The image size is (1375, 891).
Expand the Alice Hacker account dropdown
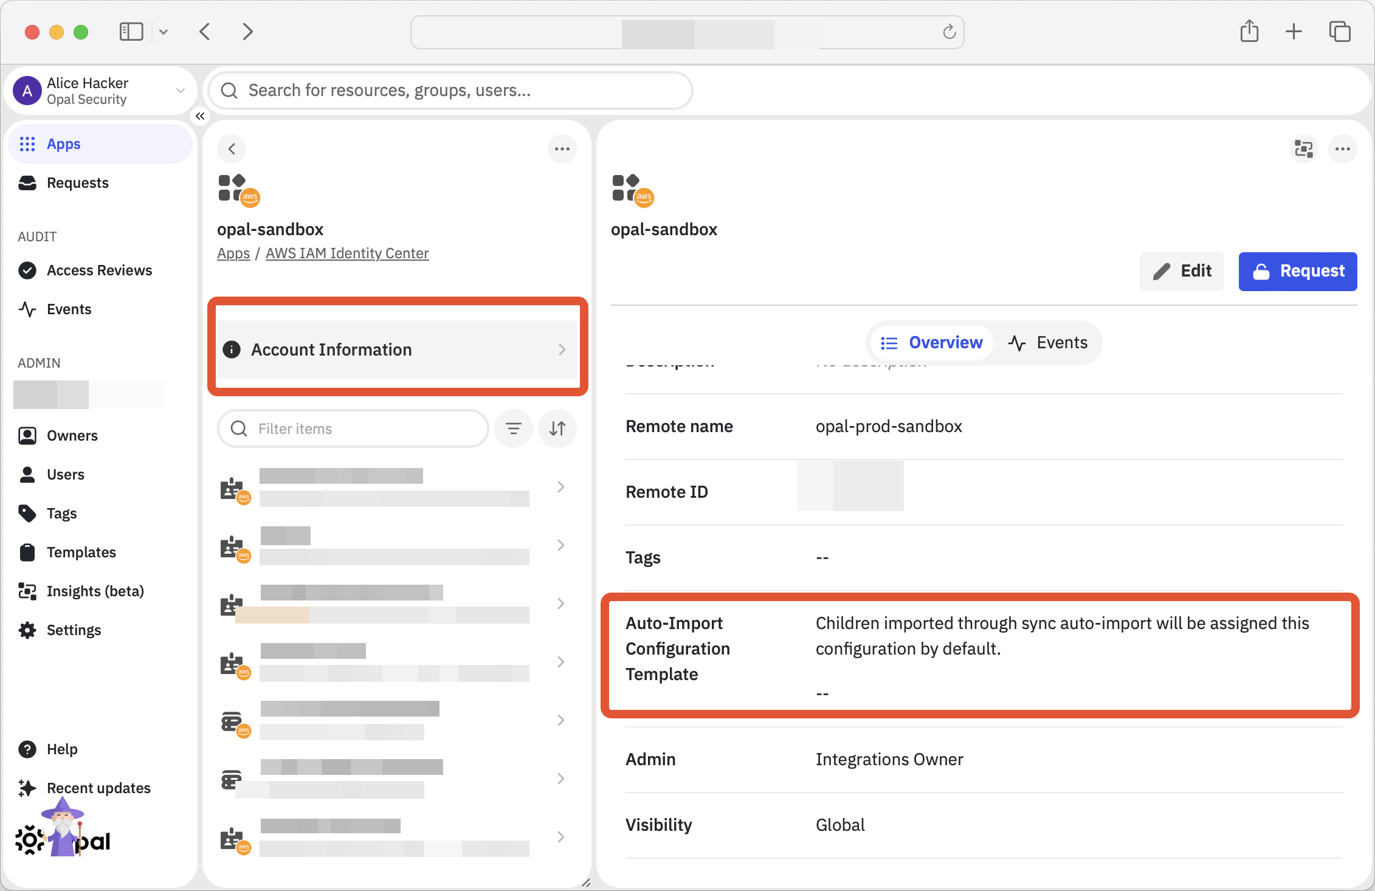pyautogui.click(x=181, y=91)
